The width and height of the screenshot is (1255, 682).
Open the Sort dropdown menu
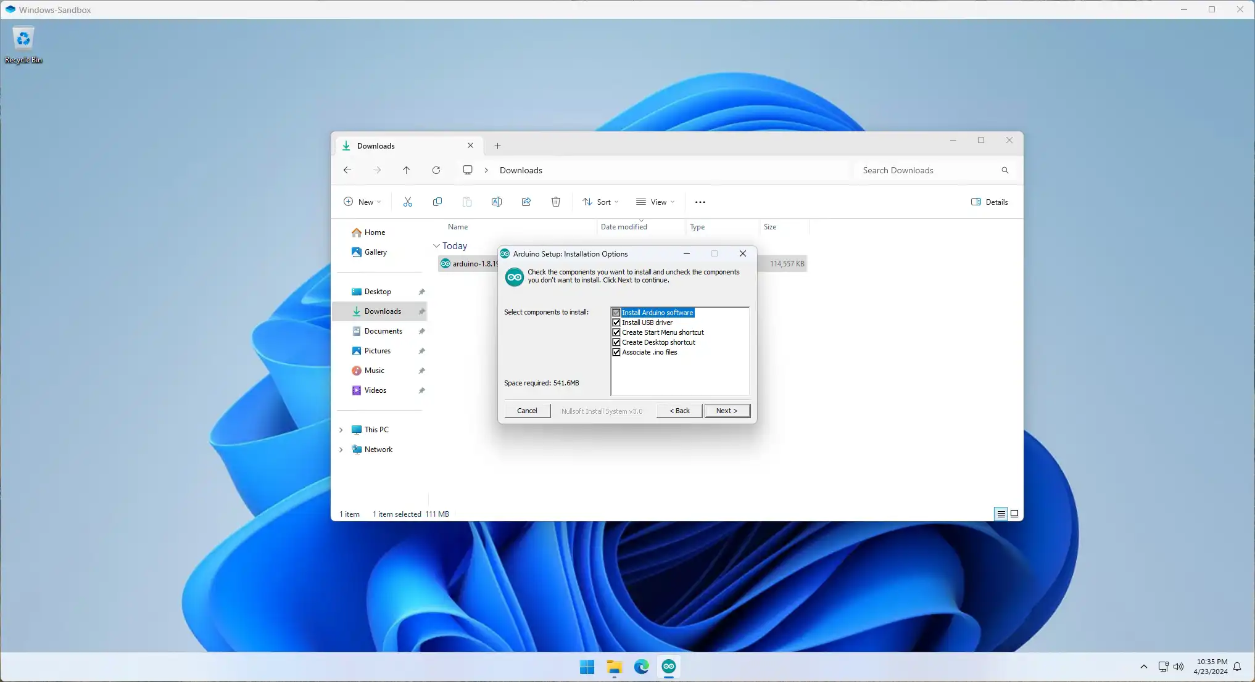[x=600, y=202]
